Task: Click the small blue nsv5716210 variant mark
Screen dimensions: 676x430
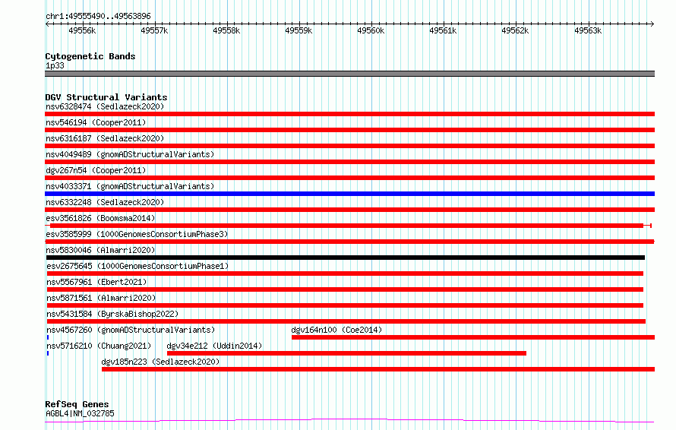Action: click(48, 353)
